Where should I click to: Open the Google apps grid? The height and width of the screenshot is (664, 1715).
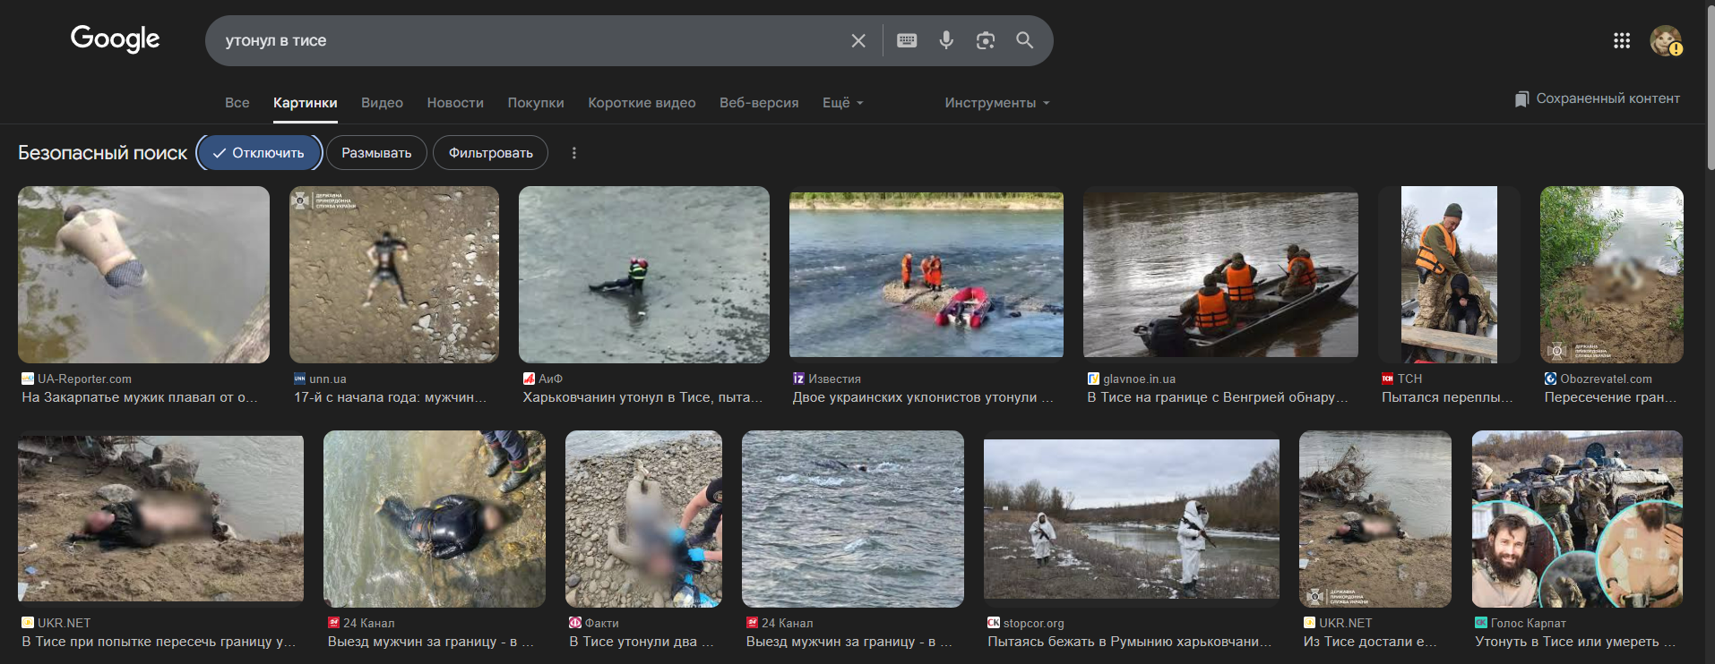point(1622,40)
